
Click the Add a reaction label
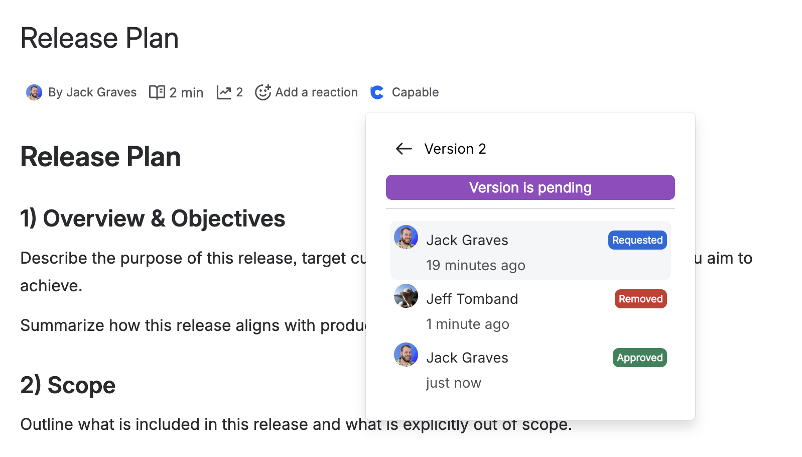click(x=316, y=92)
